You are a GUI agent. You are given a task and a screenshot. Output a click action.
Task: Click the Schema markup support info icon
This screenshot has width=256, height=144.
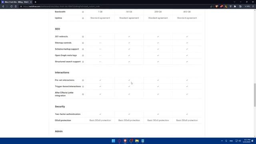tap(83, 49)
